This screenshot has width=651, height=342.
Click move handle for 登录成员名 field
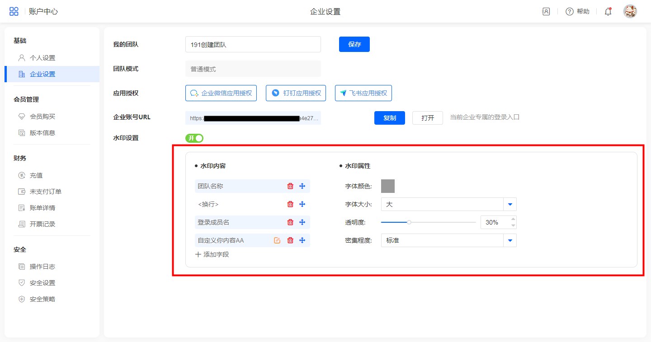pos(302,222)
